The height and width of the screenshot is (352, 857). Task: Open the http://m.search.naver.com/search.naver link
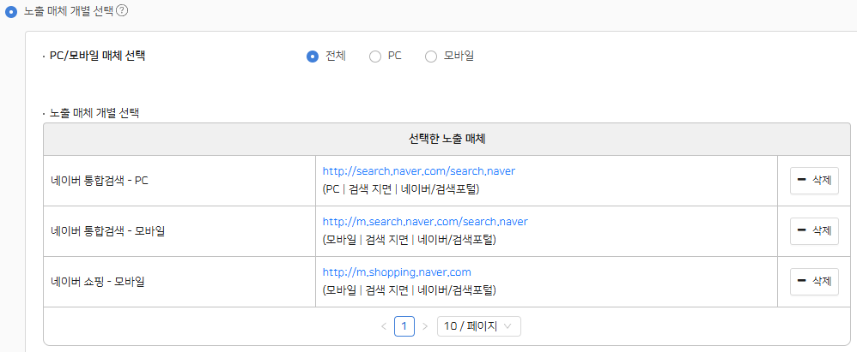[x=425, y=222]
